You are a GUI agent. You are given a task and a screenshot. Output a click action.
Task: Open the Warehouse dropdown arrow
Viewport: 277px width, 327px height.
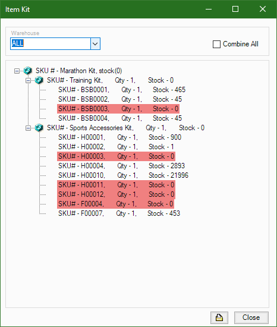pos(95,44)
